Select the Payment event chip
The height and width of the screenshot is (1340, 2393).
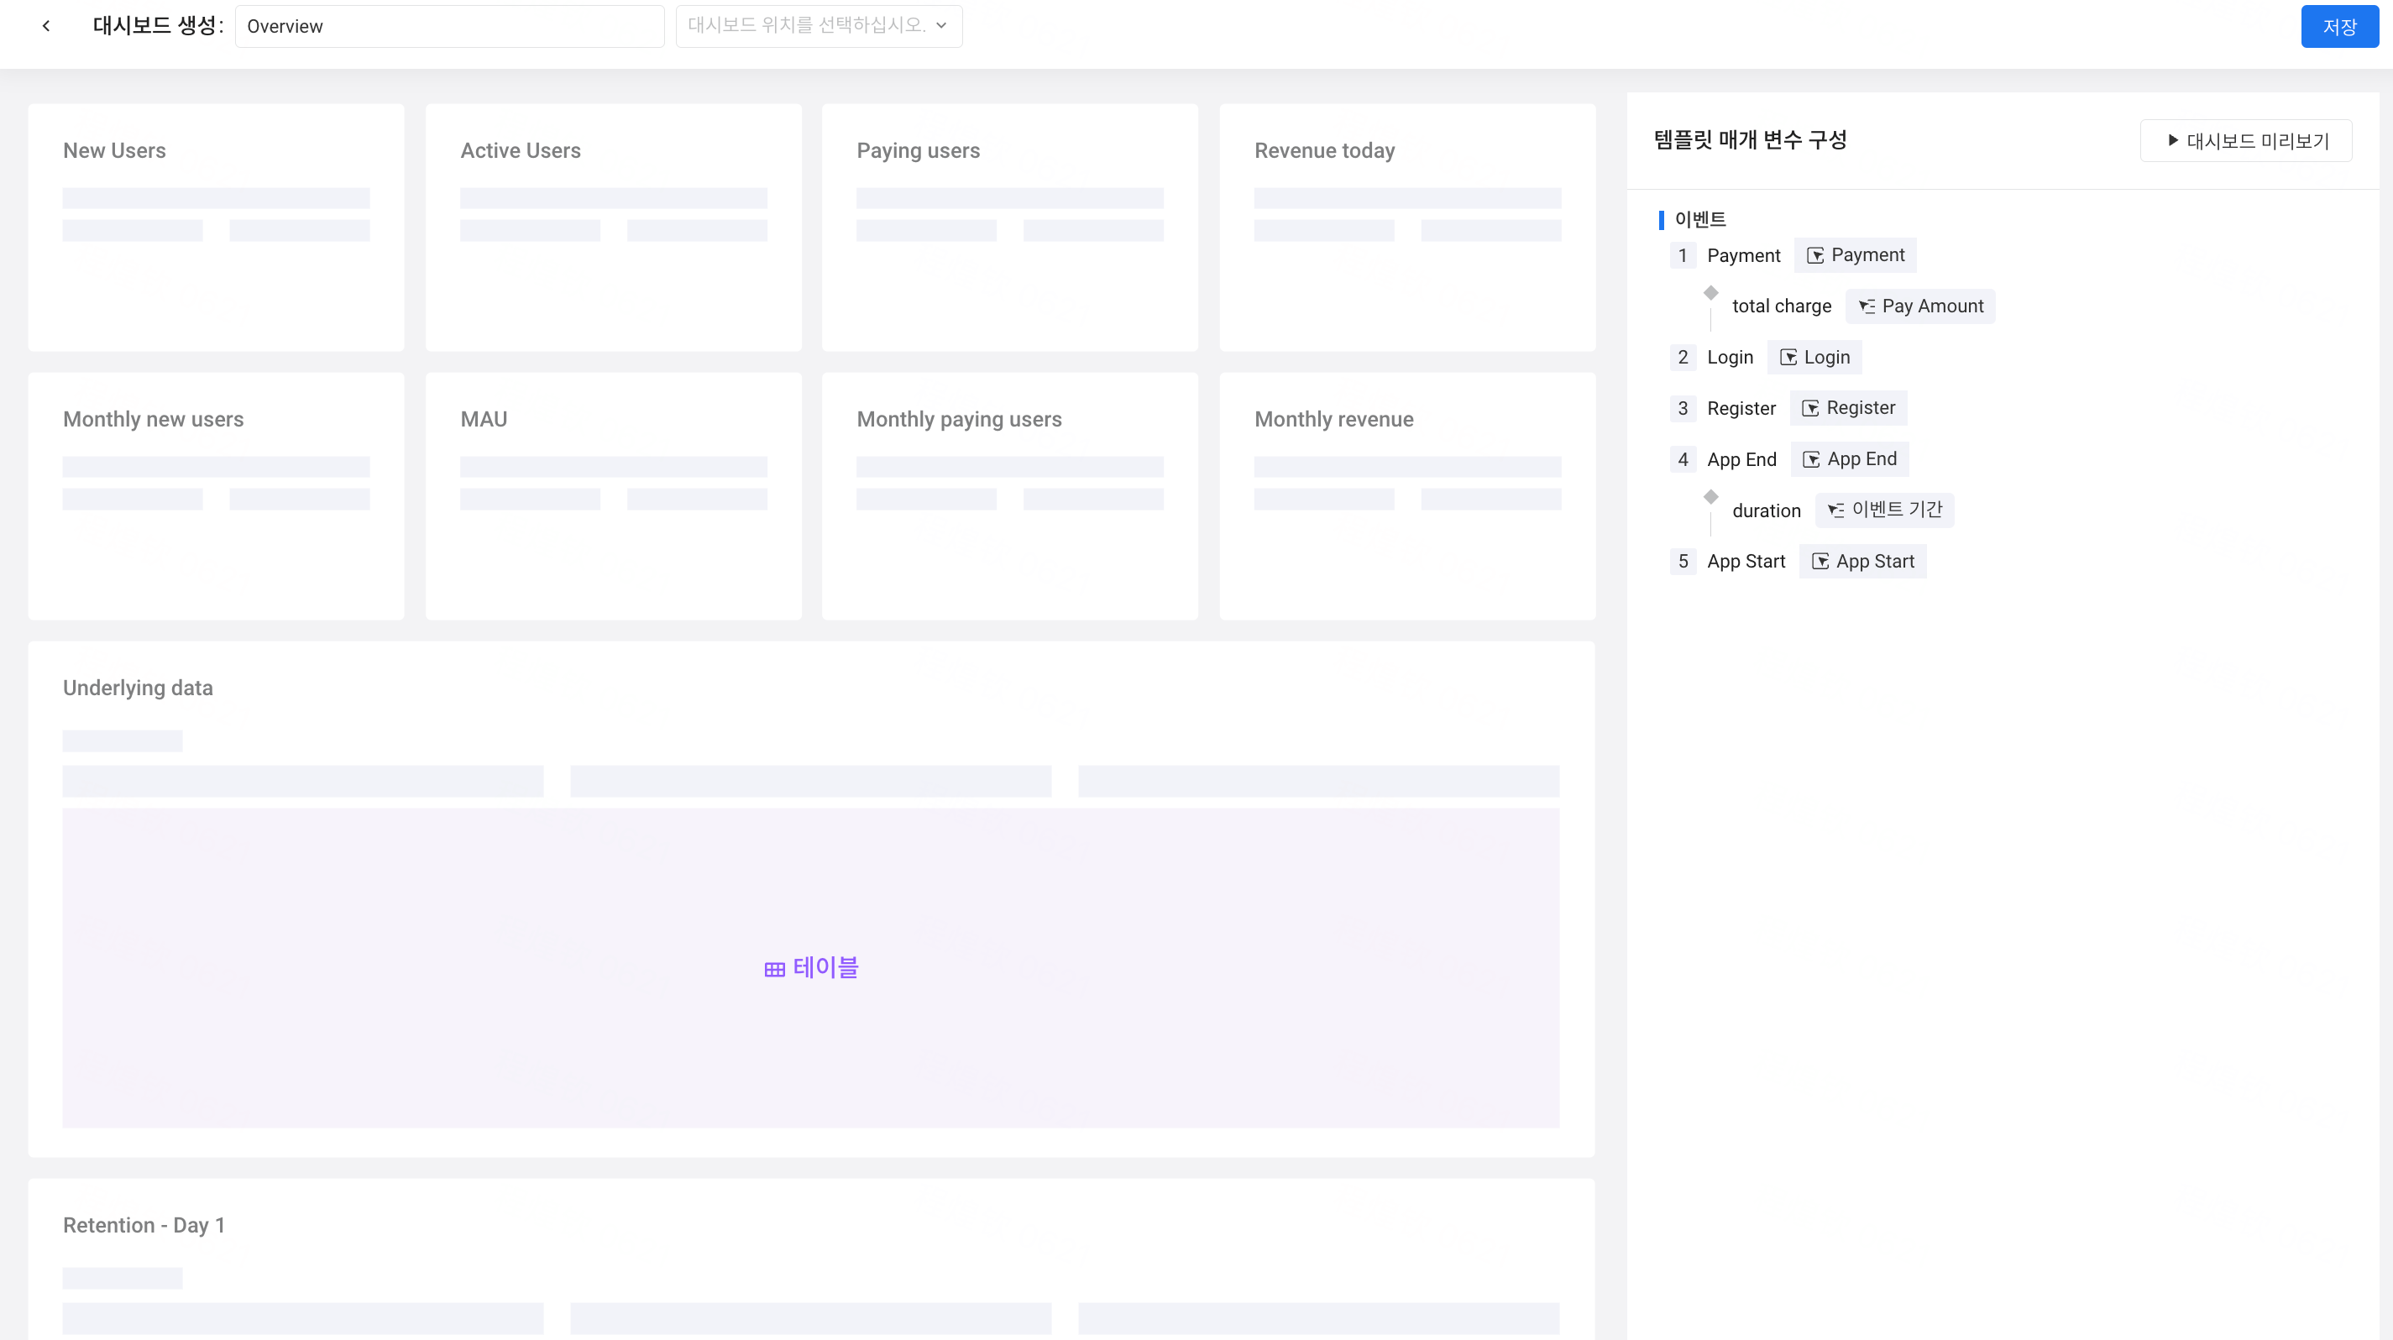1855,255
